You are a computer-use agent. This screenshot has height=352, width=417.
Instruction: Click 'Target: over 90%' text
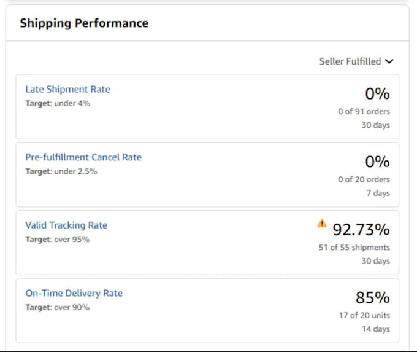(58, 307)
